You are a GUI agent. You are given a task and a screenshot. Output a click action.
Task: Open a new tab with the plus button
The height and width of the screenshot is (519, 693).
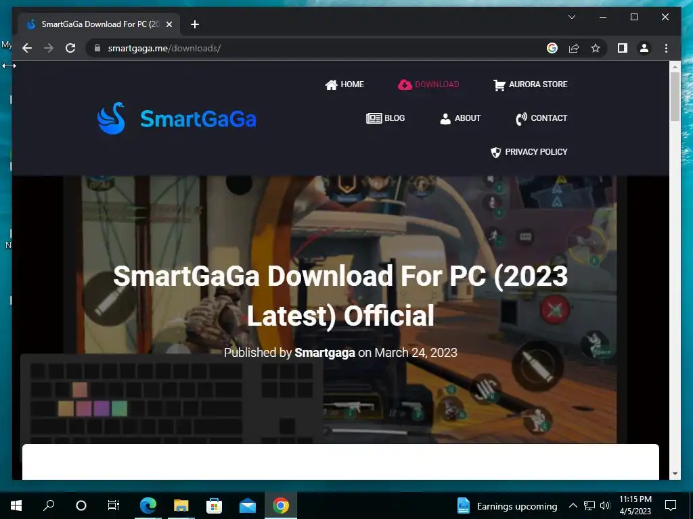(194, 24)
